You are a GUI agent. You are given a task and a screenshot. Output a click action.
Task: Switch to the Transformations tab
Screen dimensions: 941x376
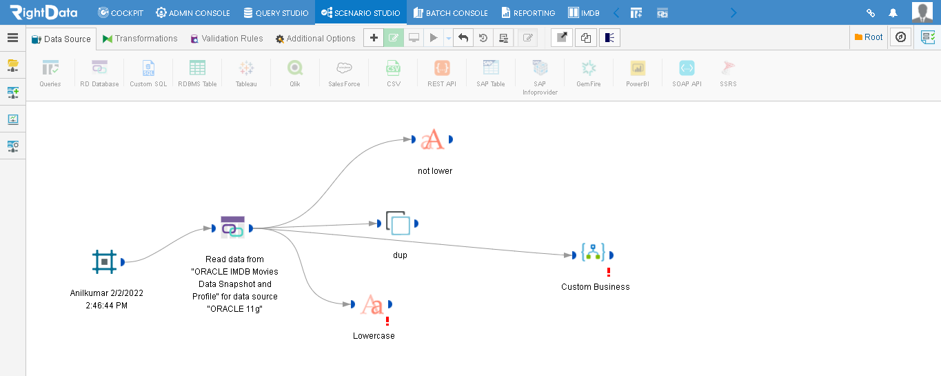(140, 39)
